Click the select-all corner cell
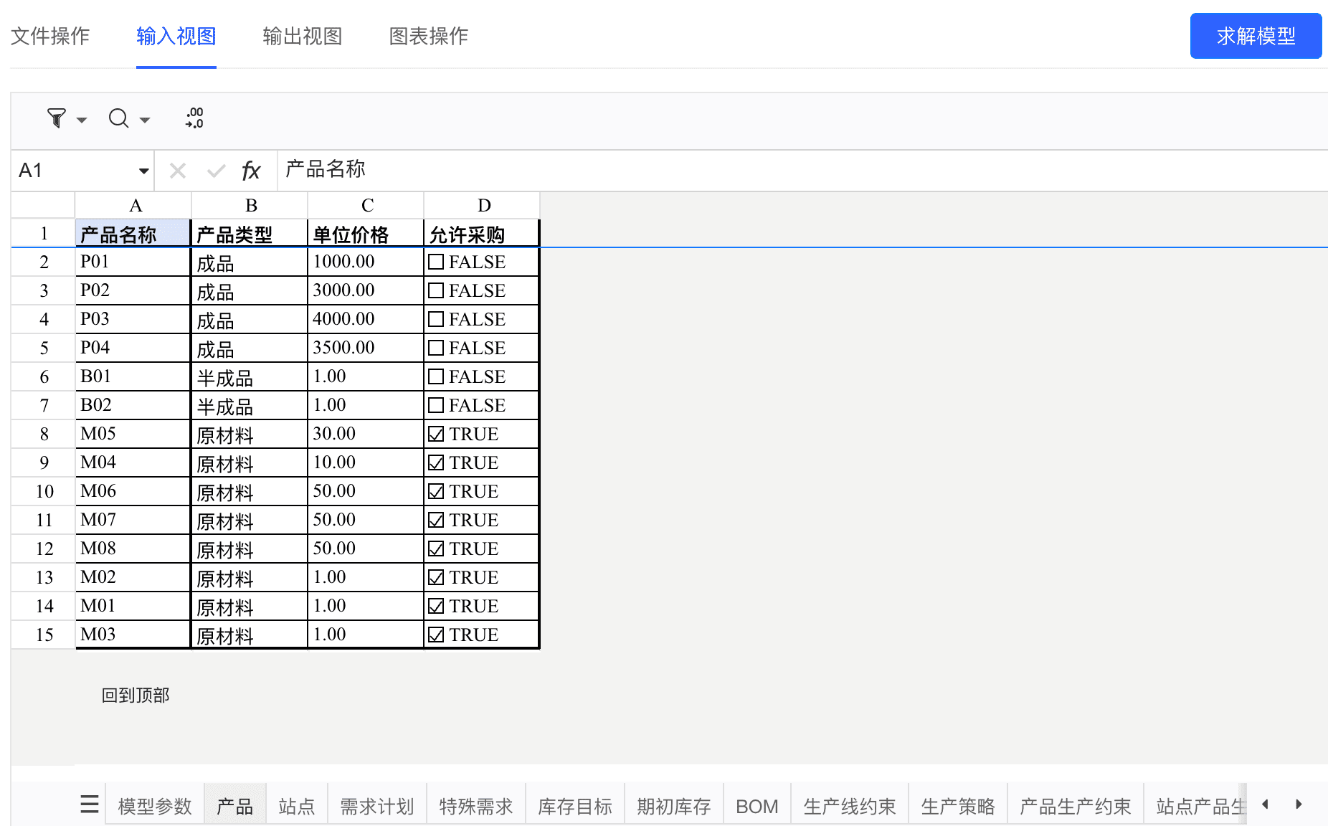Viewport: 1328px width, 826px height. tap(43, 206)
